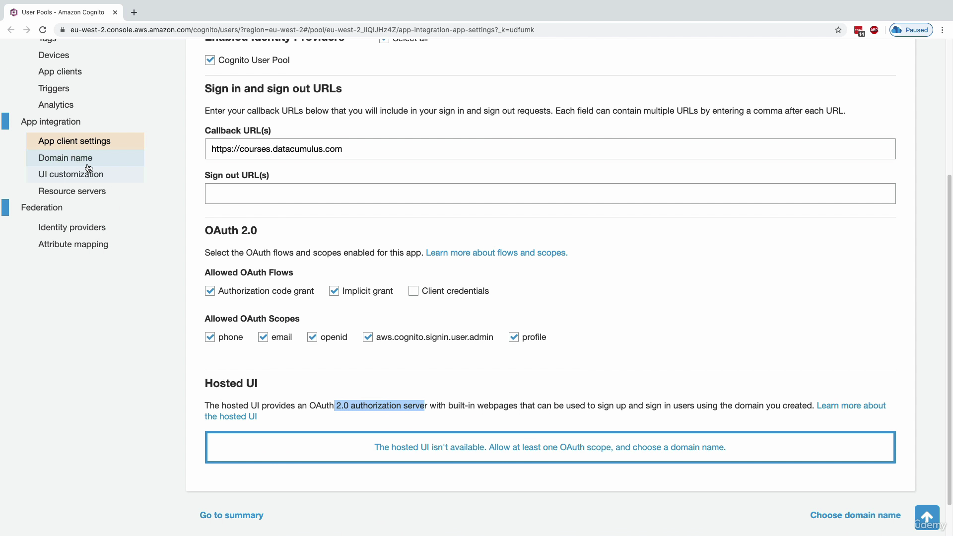
Task: Open Devices in the sidebar
Action: 54,55
